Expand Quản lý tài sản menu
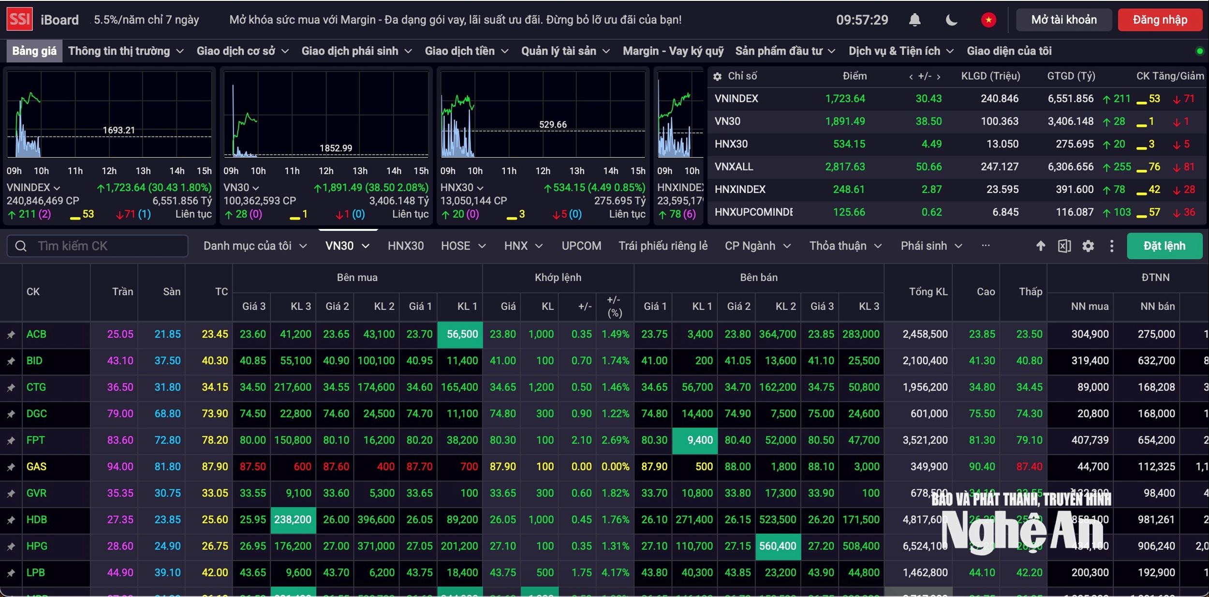The image size is (1209, 597). [565, 51]
